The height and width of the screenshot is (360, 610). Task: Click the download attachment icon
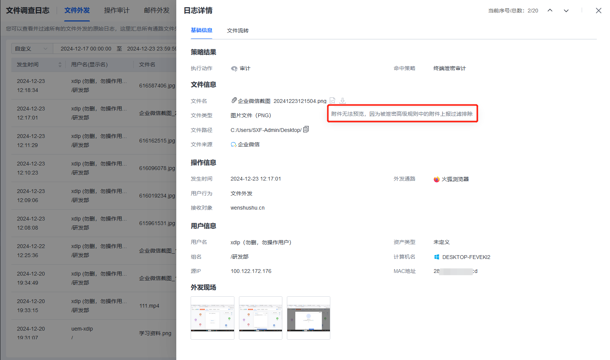[x=342, y=101]
